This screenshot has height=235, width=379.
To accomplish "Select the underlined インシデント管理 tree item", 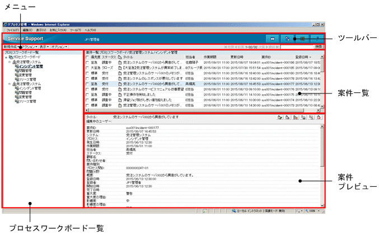I will pos(31,66).
